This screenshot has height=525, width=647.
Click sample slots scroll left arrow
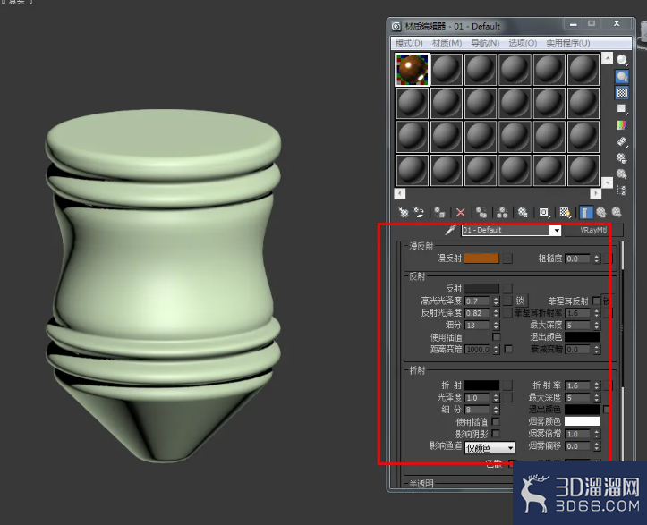pos(400,193)
